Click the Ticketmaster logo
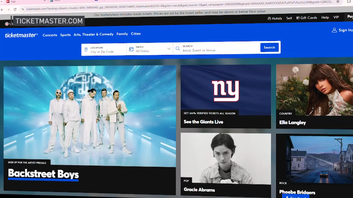Screen dimensions: 353x198 click(x=21, y=35)
